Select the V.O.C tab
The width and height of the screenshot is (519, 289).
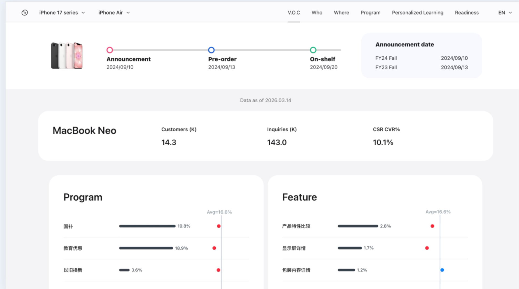click(x=294, y=13)
